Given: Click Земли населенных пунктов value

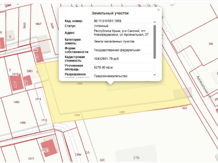Looking at the screenshot, I should point(114,41).
